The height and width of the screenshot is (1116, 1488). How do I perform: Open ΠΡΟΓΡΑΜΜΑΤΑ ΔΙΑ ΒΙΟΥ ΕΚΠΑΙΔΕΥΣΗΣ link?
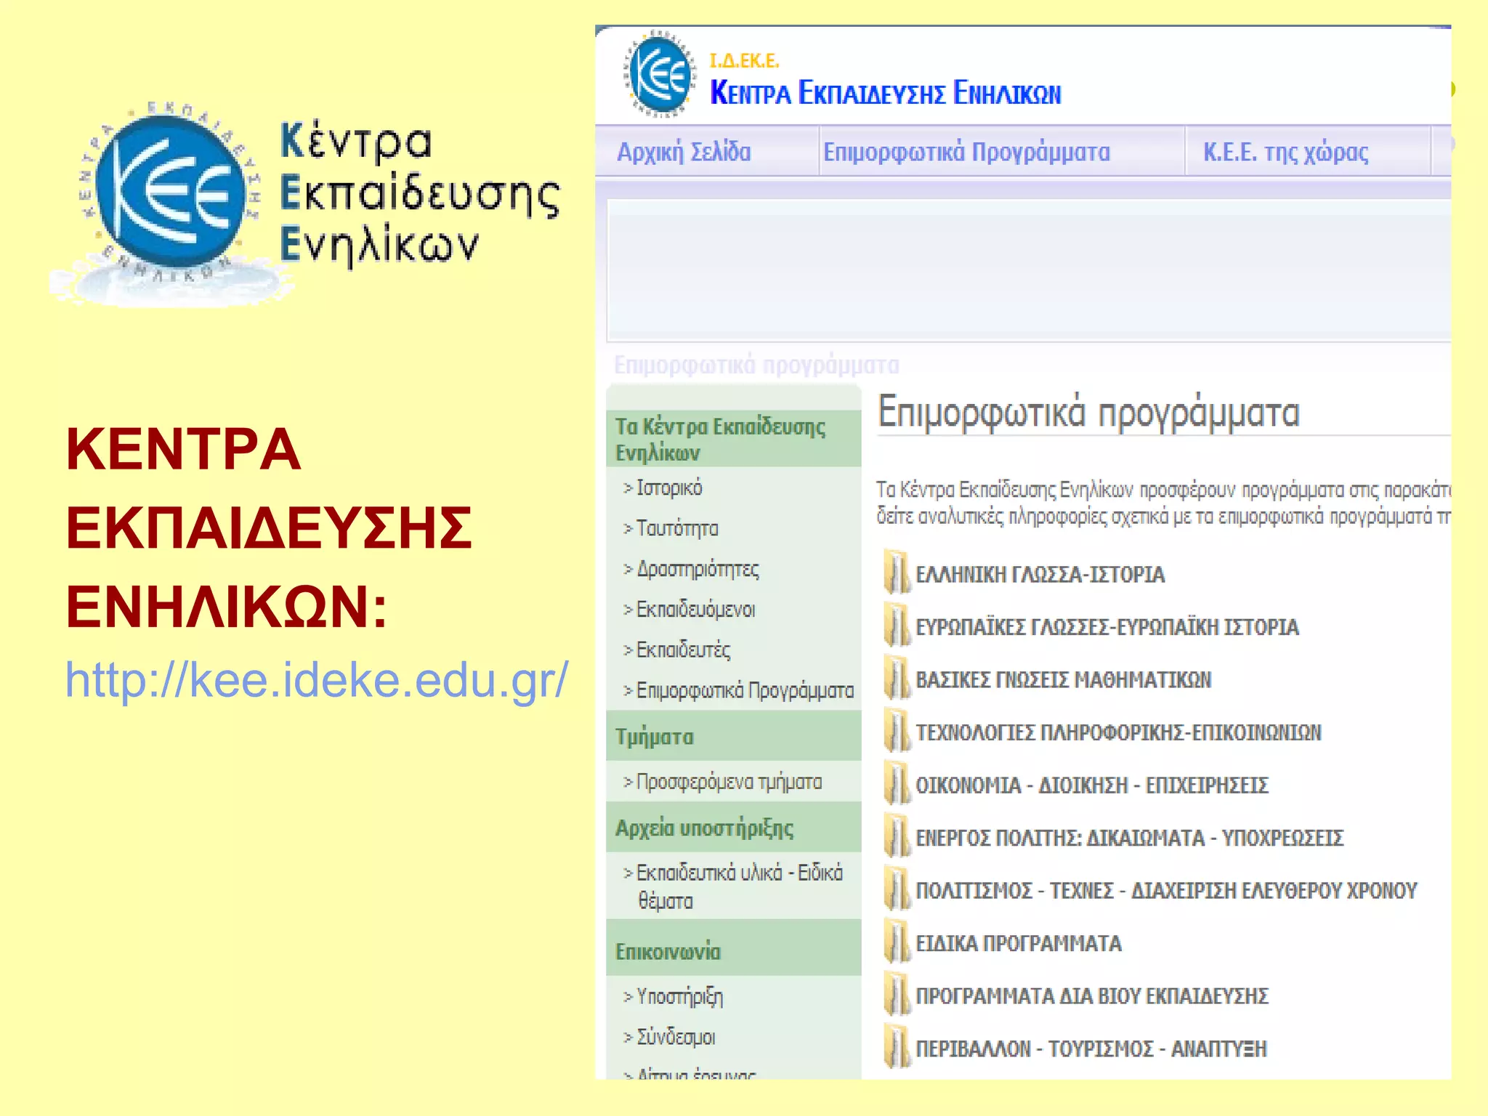coord(1091,996)
